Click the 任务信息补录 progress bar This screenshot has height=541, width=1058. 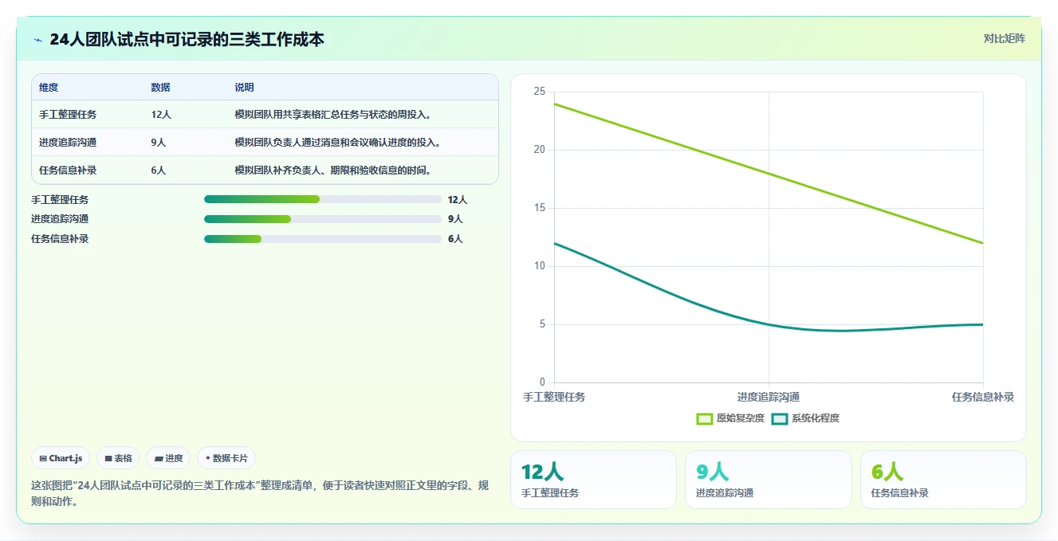322,239
